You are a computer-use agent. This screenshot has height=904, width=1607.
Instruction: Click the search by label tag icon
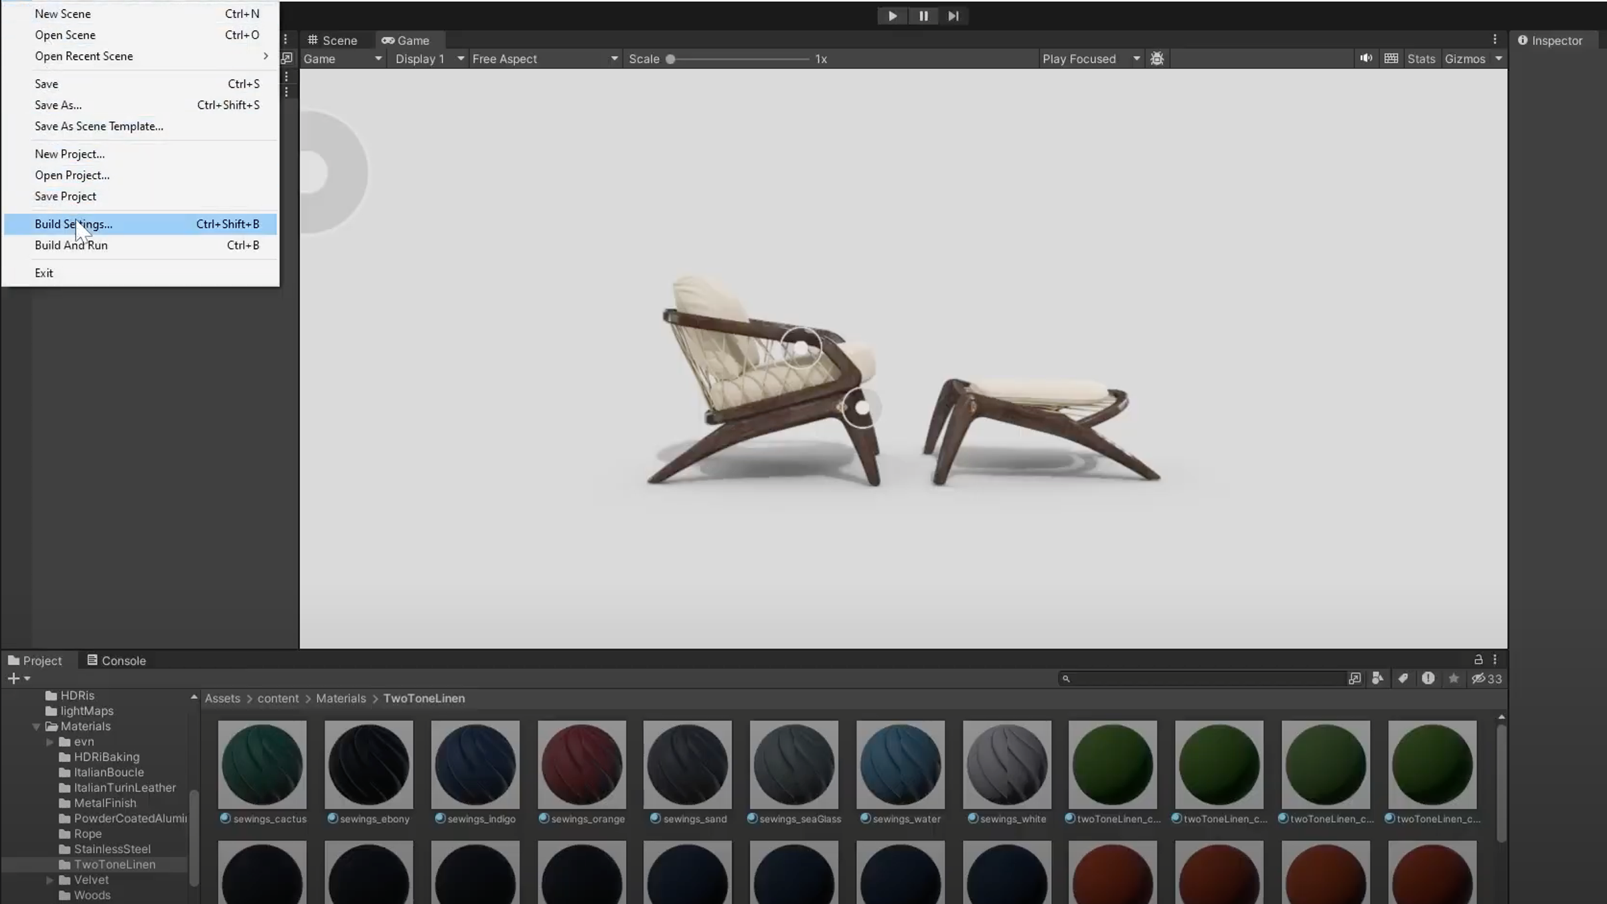coord(1403,678)
